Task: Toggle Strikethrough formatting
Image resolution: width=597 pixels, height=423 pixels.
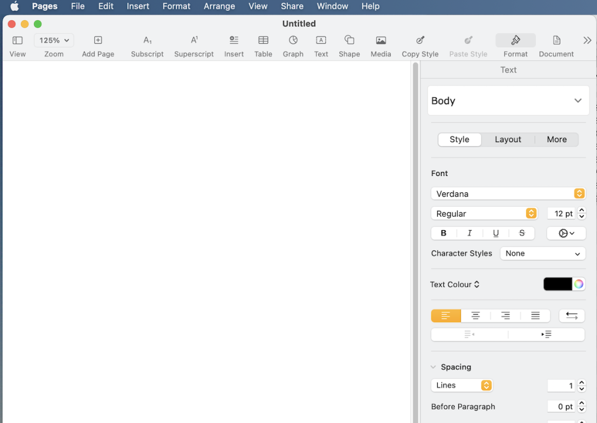Action: (522, 233)
